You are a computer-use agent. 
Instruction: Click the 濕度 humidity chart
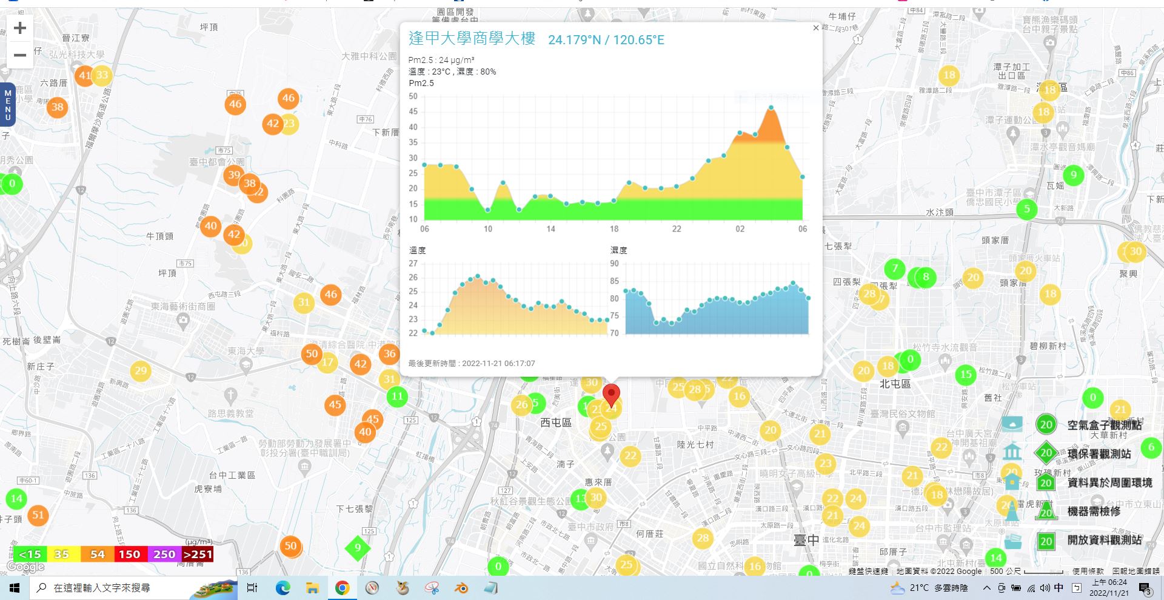coord(717,300)
